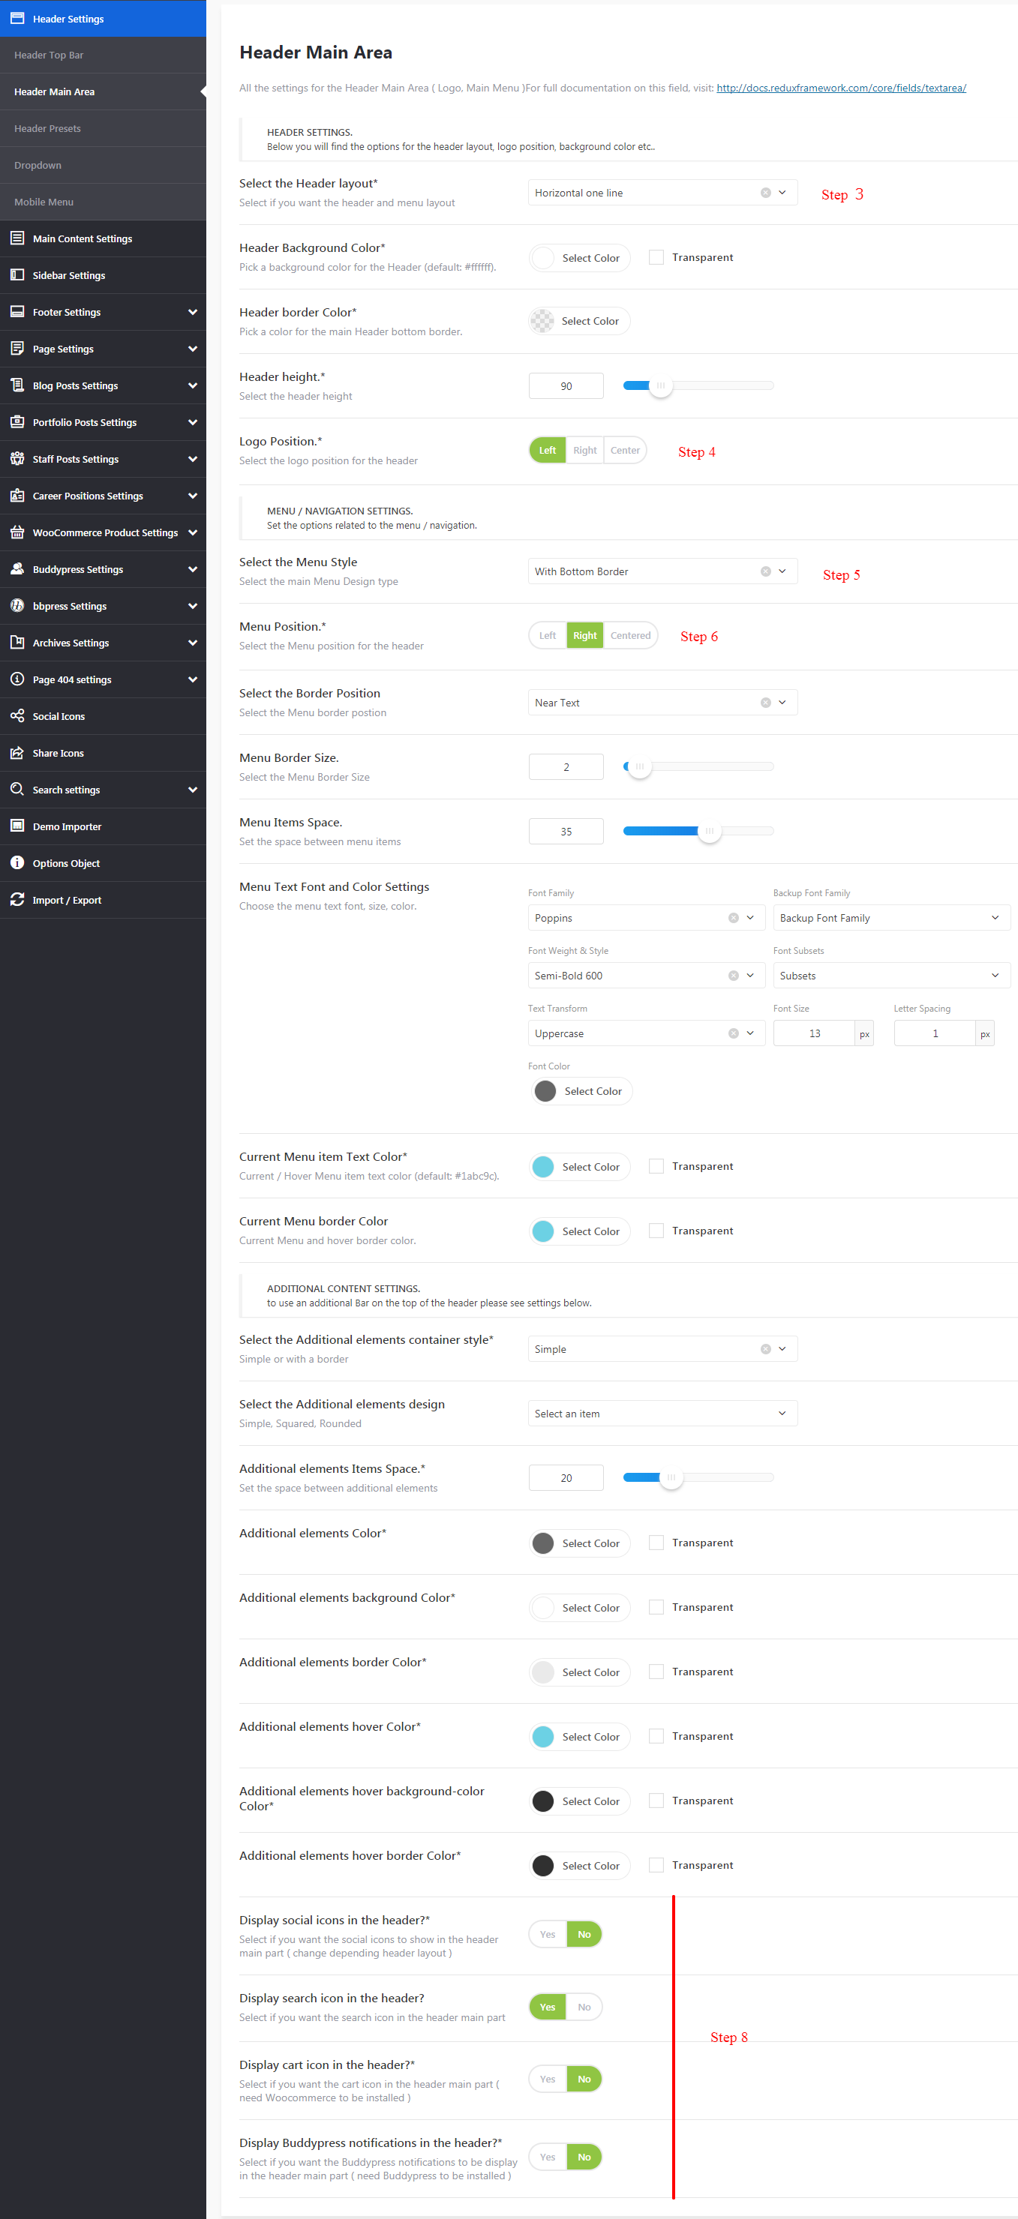Open the Header Top Bar submenu item
Screen dimensions: 1018x2219
click(x=49, y=55)
